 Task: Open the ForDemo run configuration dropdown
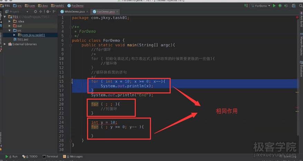(x=261, y=6)
